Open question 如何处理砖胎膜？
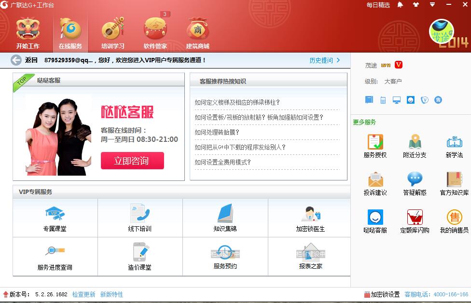471x303 pixels. coord(217,132)
